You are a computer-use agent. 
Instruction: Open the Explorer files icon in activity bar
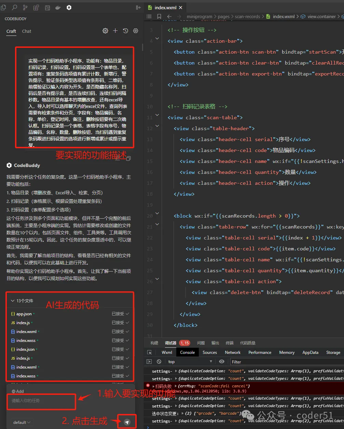3,7
